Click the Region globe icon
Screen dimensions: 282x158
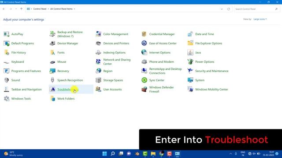tap(98, 71)
